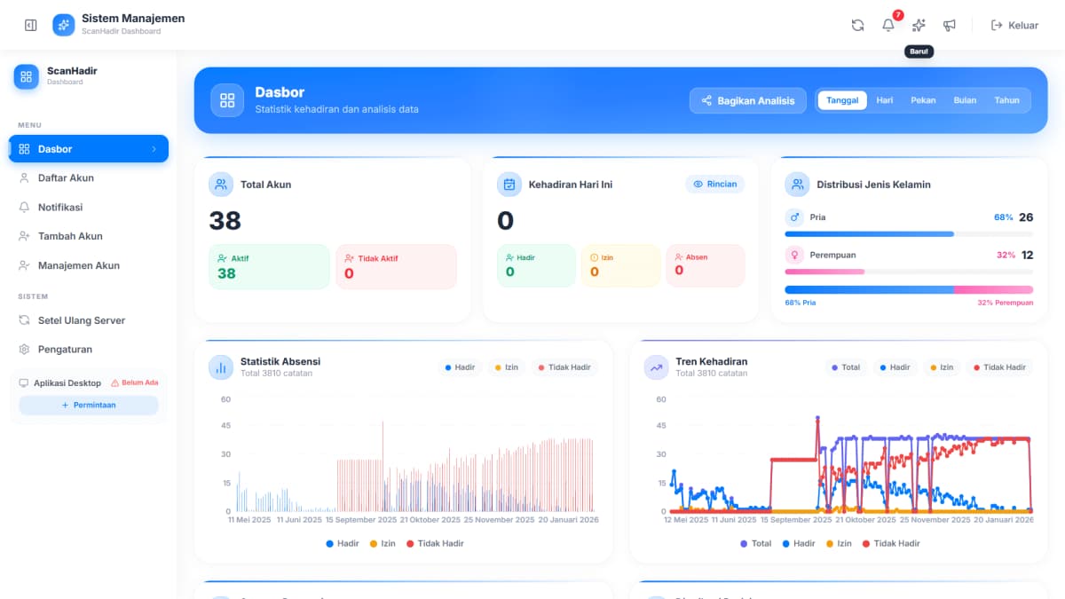Screen dimensions: 1065x599
Task: Click the bar chart icon on Statistik Absensi
Action: click(x=221, y=366)
